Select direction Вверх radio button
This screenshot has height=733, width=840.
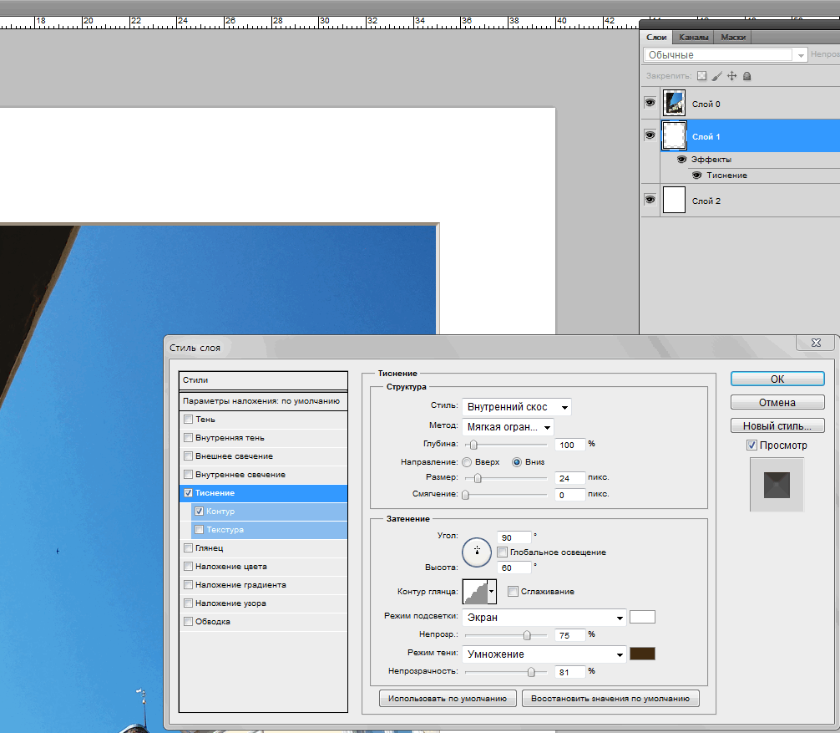pyautogui.click(x=467, y=462)
